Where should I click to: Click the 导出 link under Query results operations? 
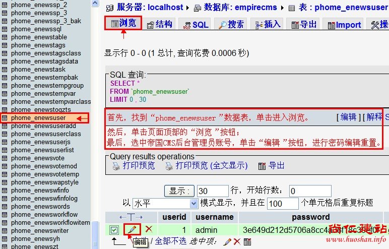click(x=277, y=165)
